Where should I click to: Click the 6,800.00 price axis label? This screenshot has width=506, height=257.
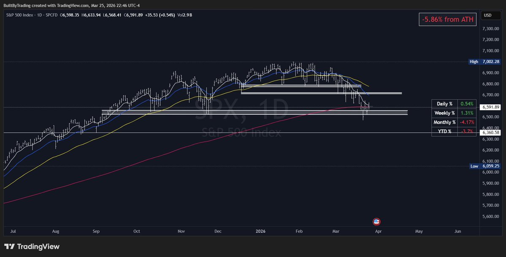(490, 84)
